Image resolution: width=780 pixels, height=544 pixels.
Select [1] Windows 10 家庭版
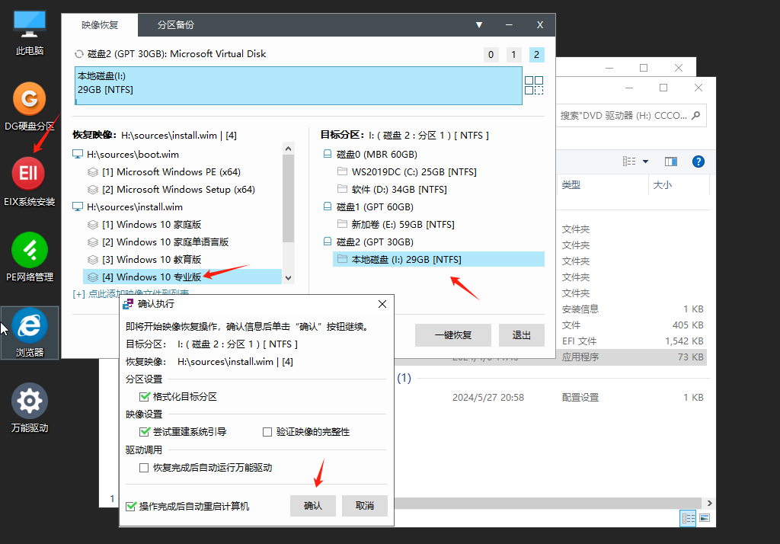coord(152,225)
